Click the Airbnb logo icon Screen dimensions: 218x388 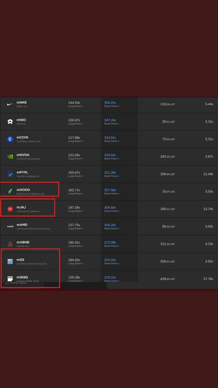click(x=10, y=244)
